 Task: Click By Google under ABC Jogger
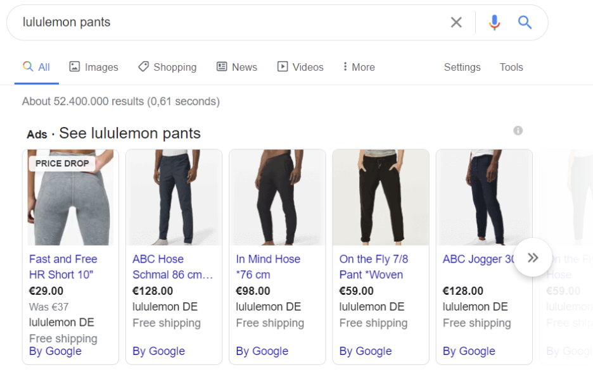coord(469,351)
